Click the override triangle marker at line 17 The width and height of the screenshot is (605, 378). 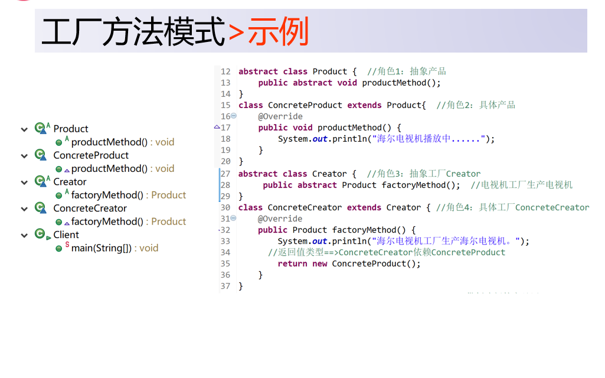(217, 126)
